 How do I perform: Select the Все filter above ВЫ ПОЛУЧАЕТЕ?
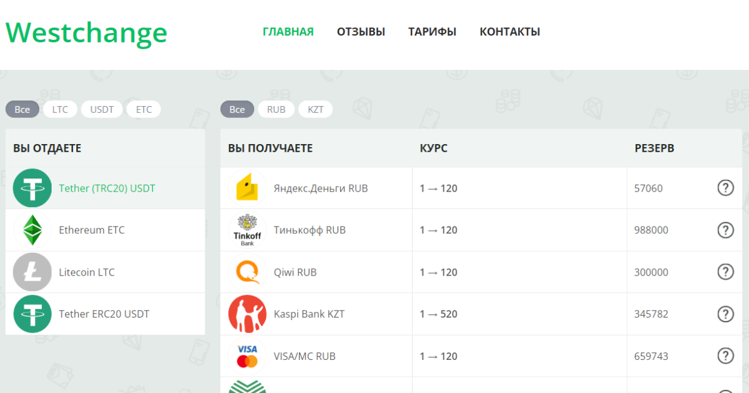pyautogui.click(x=237, y=109)
